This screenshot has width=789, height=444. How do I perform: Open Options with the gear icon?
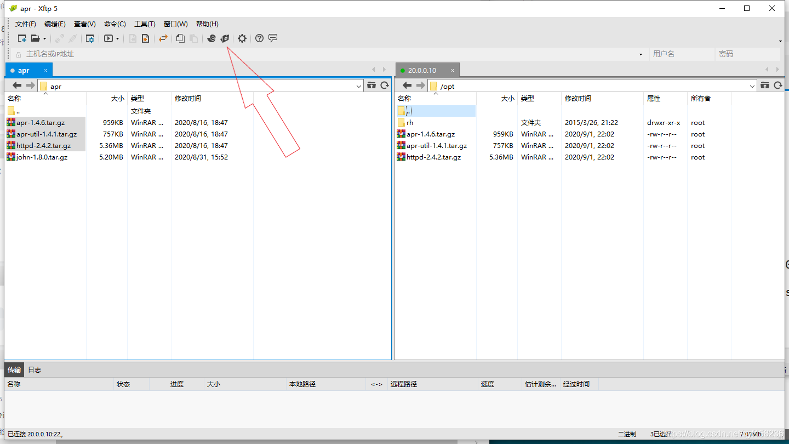point(242,38)
